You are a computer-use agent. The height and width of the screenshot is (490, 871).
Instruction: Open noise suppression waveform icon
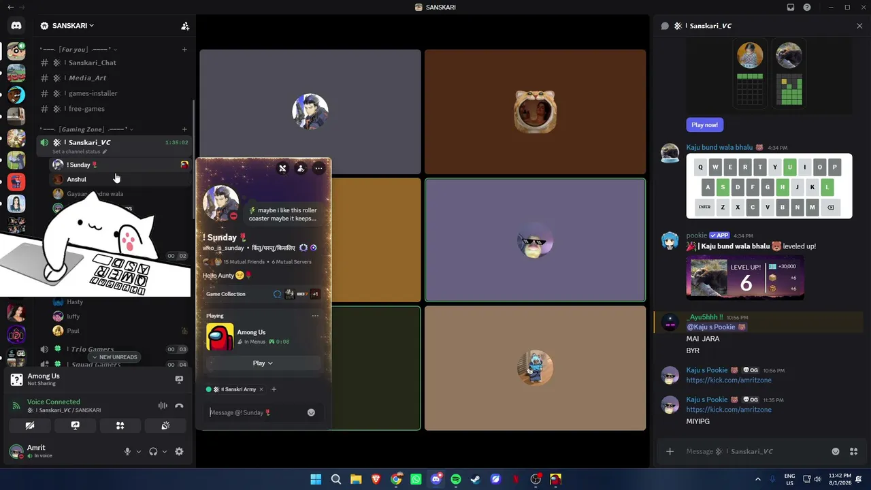click(x=163, y=406)
